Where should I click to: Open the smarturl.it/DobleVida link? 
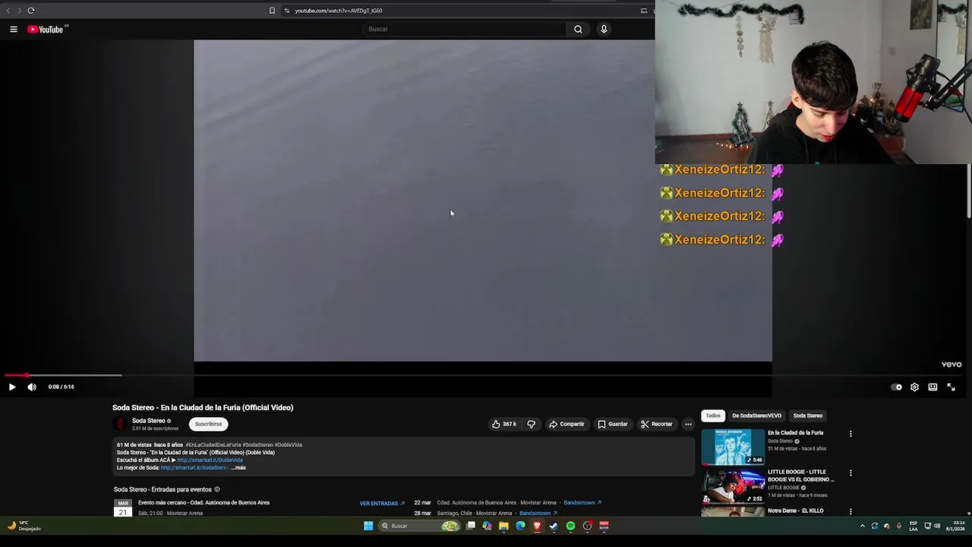210,460
